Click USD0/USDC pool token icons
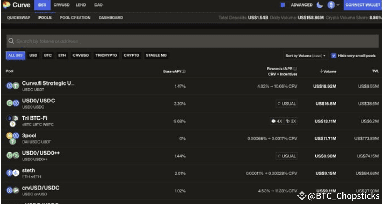The width and height of the screenshot is (382, 204). [x=12, y=103]
